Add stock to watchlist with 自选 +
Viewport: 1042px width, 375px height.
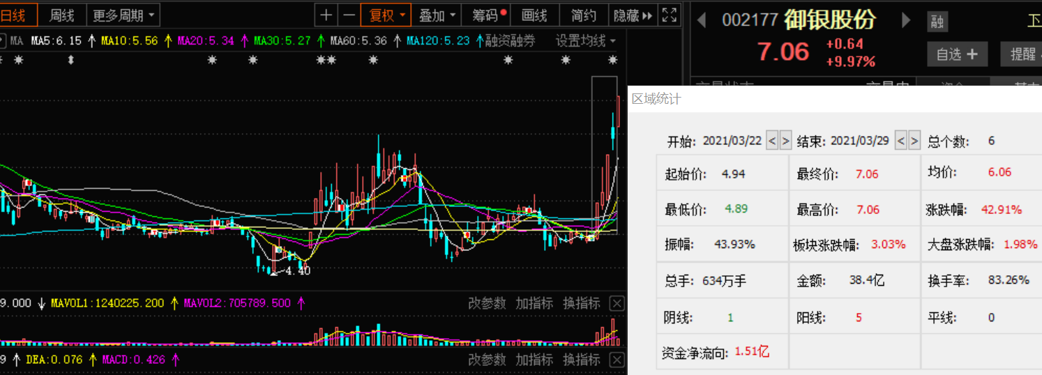[957, 54]
